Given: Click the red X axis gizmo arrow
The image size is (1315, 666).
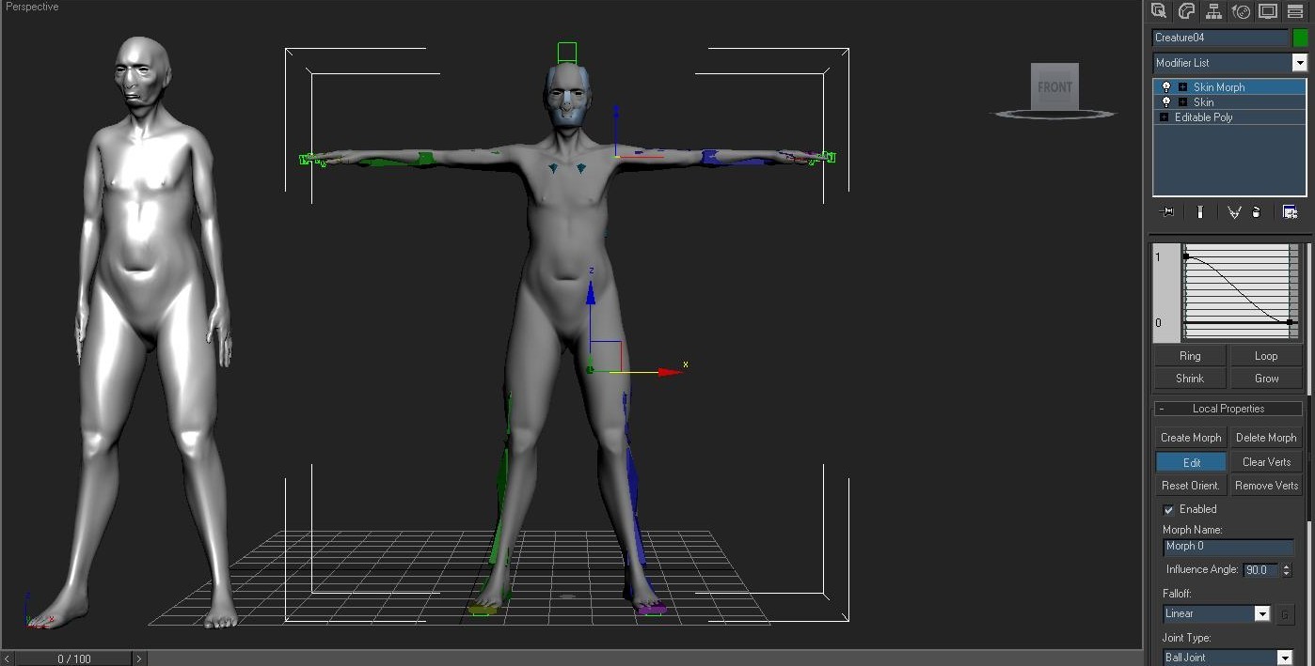Looking at the screenshot, I should click(x=669, y=372).
